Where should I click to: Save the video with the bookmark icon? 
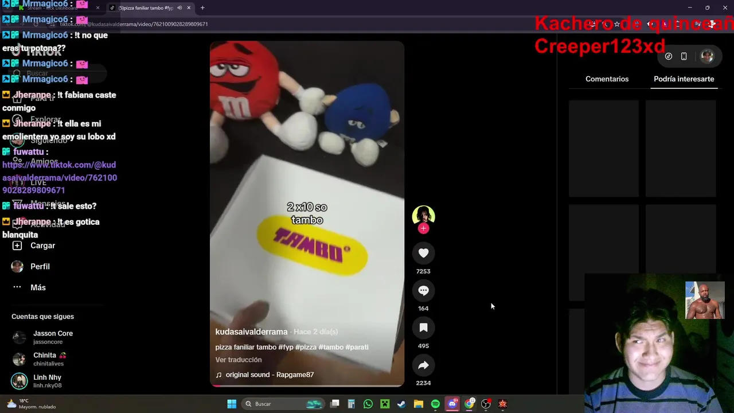[x=423, y=328]
